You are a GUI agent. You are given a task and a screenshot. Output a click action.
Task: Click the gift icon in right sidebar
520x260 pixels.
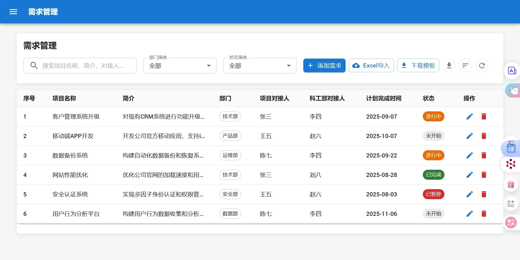click(x=511, y=185)
